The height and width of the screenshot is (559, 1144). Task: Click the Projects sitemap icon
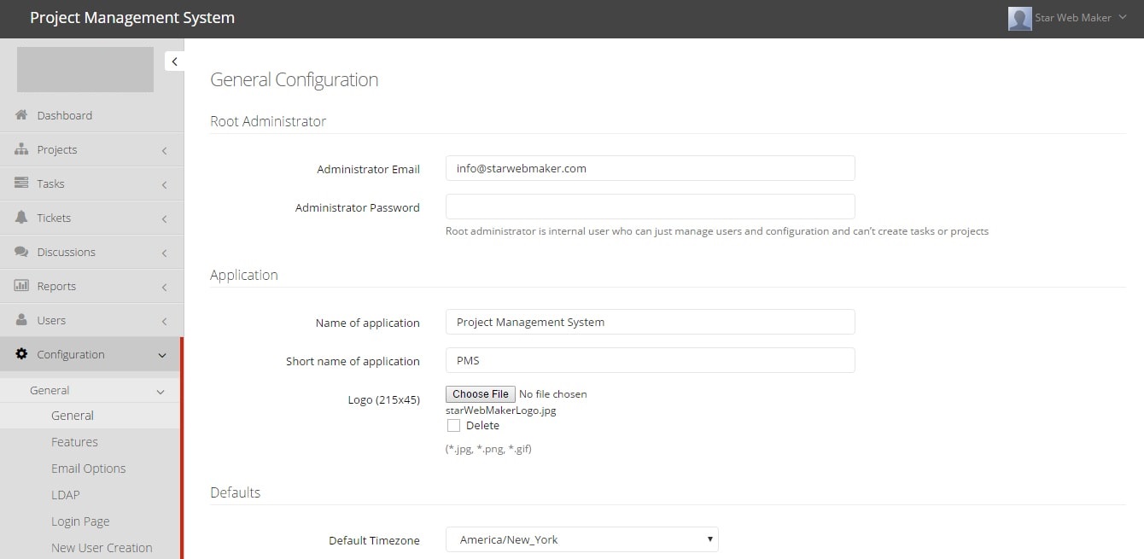[x=21, y=149]
